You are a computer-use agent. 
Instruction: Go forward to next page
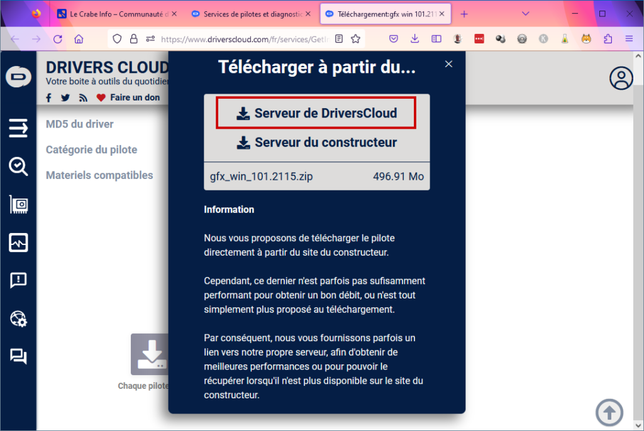tap(36, 39)
